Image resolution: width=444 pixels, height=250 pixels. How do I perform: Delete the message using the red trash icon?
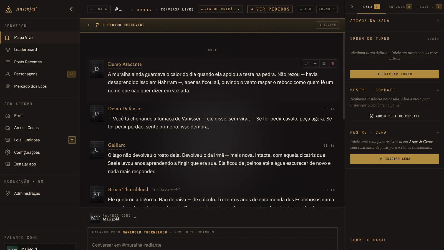(333, 64)
